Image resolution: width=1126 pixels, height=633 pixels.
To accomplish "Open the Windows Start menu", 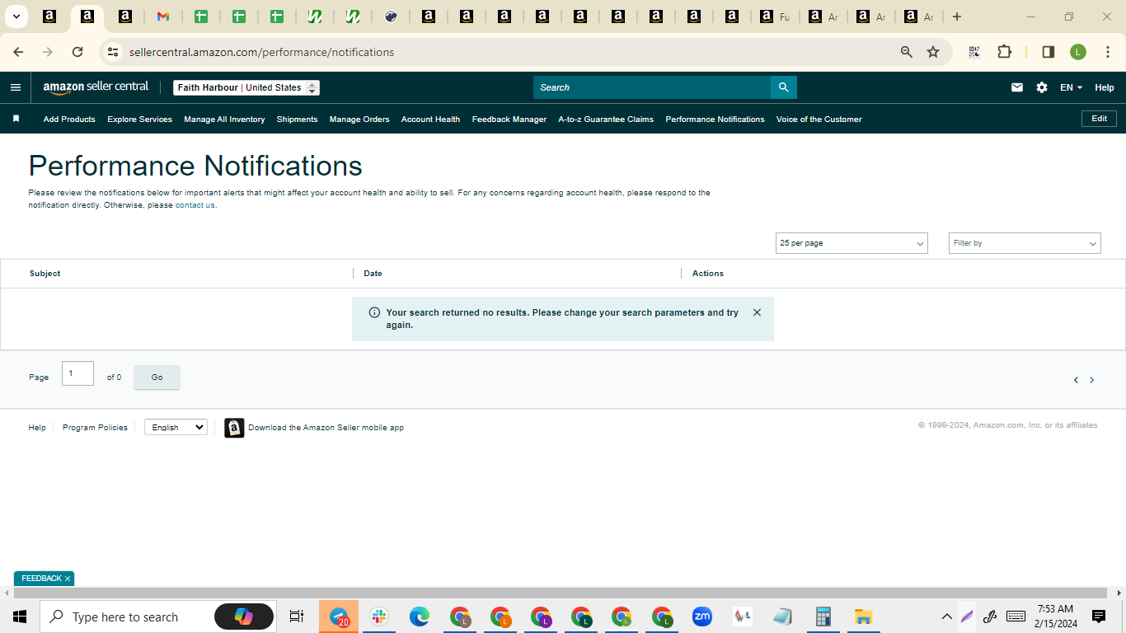I will pyautogui.click(x=20, y=617).
